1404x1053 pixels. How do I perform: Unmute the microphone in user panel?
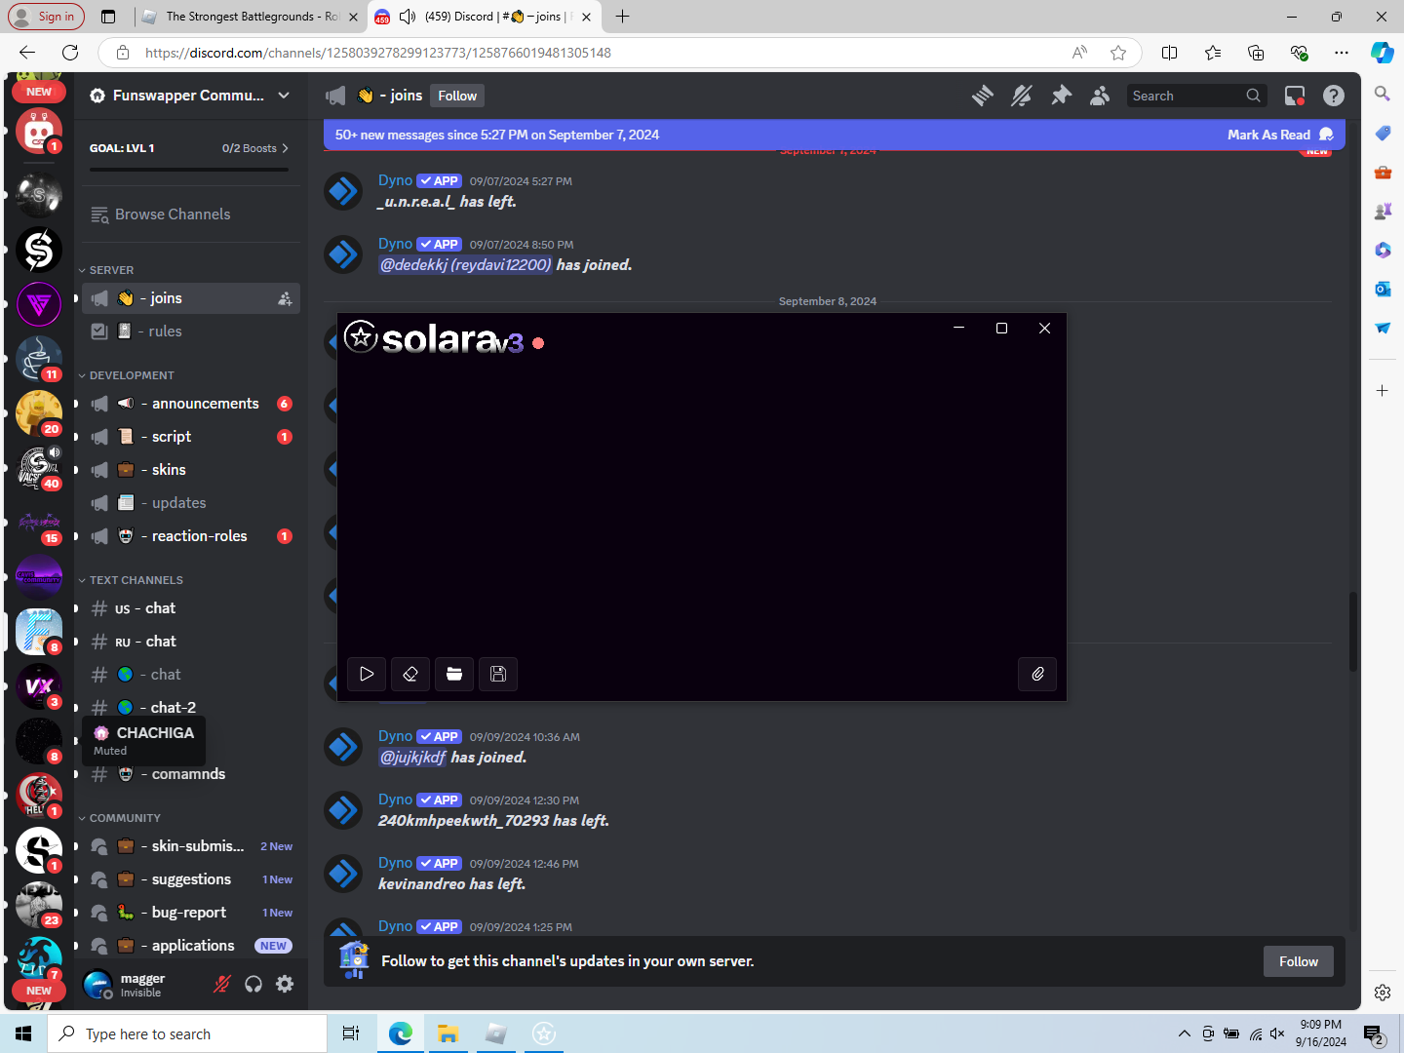pos(222,984)
